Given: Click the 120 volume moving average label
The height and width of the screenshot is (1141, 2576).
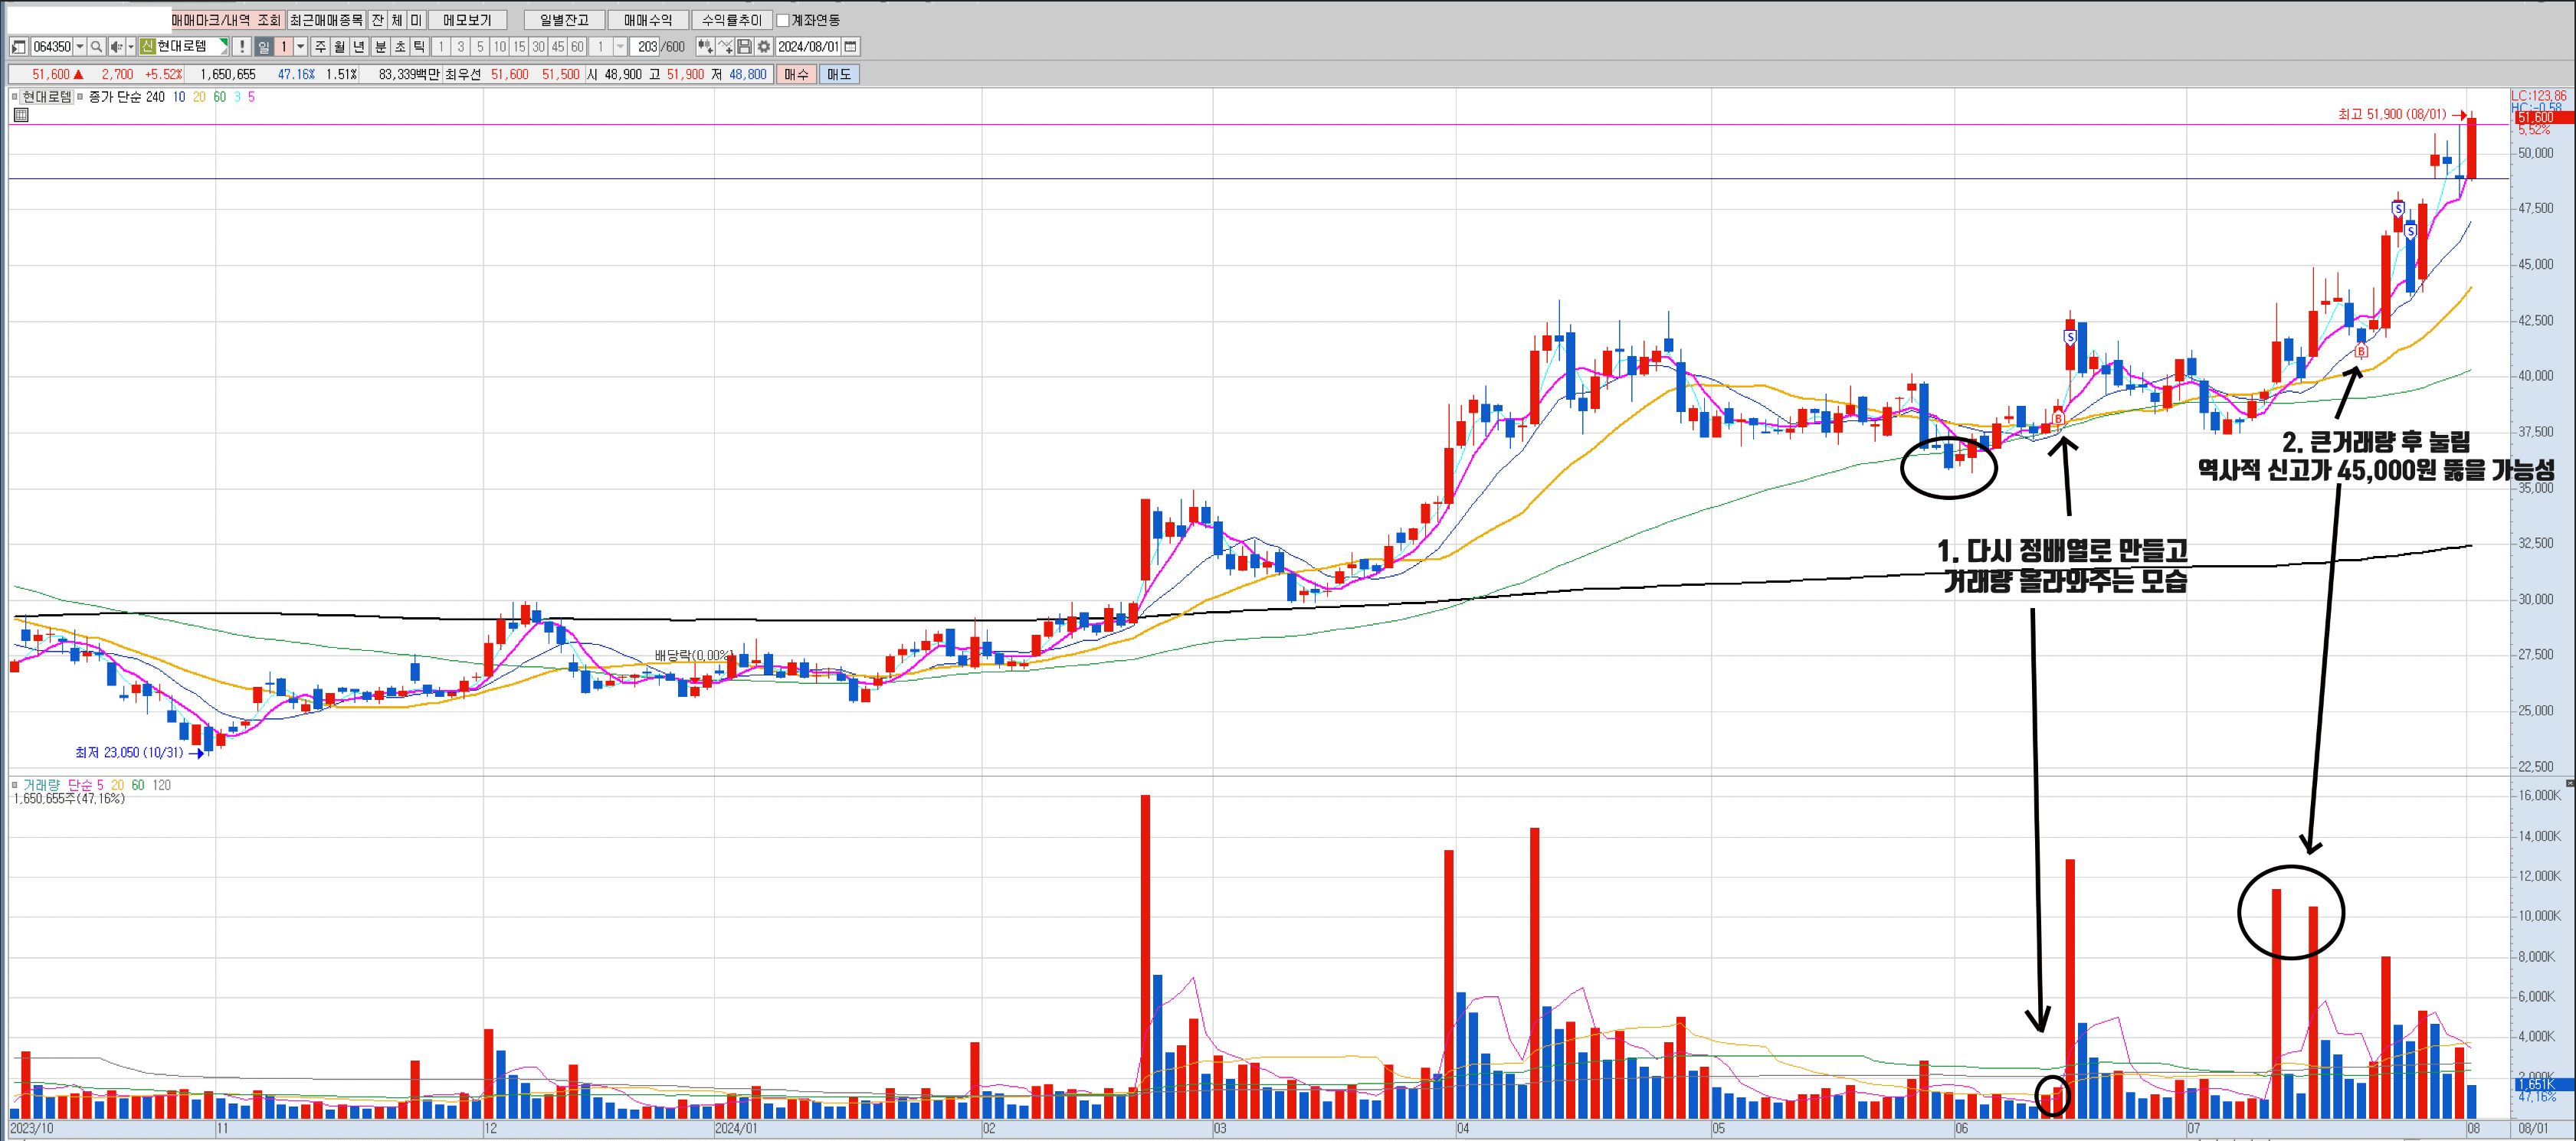Looking at the screenshot, I should coord(161,786).
